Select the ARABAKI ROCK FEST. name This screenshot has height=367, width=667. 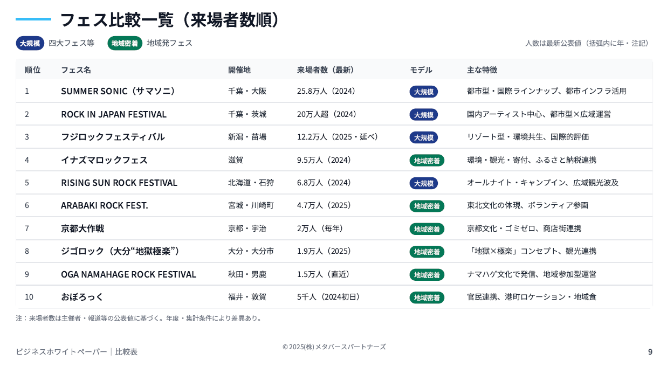(105, 205)
